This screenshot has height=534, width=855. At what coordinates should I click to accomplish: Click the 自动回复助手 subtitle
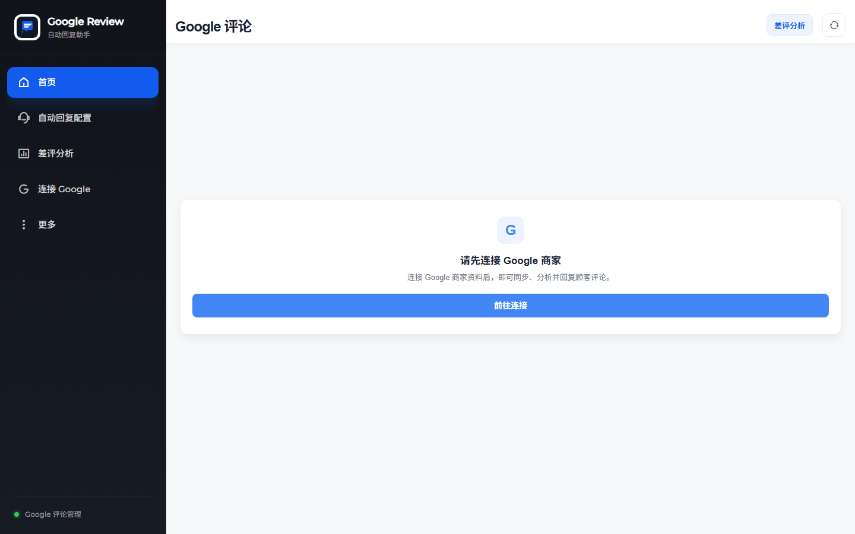[69, 35]
